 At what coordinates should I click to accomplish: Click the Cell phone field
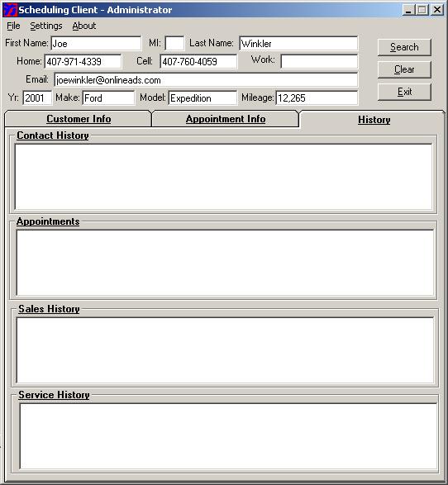198,61
